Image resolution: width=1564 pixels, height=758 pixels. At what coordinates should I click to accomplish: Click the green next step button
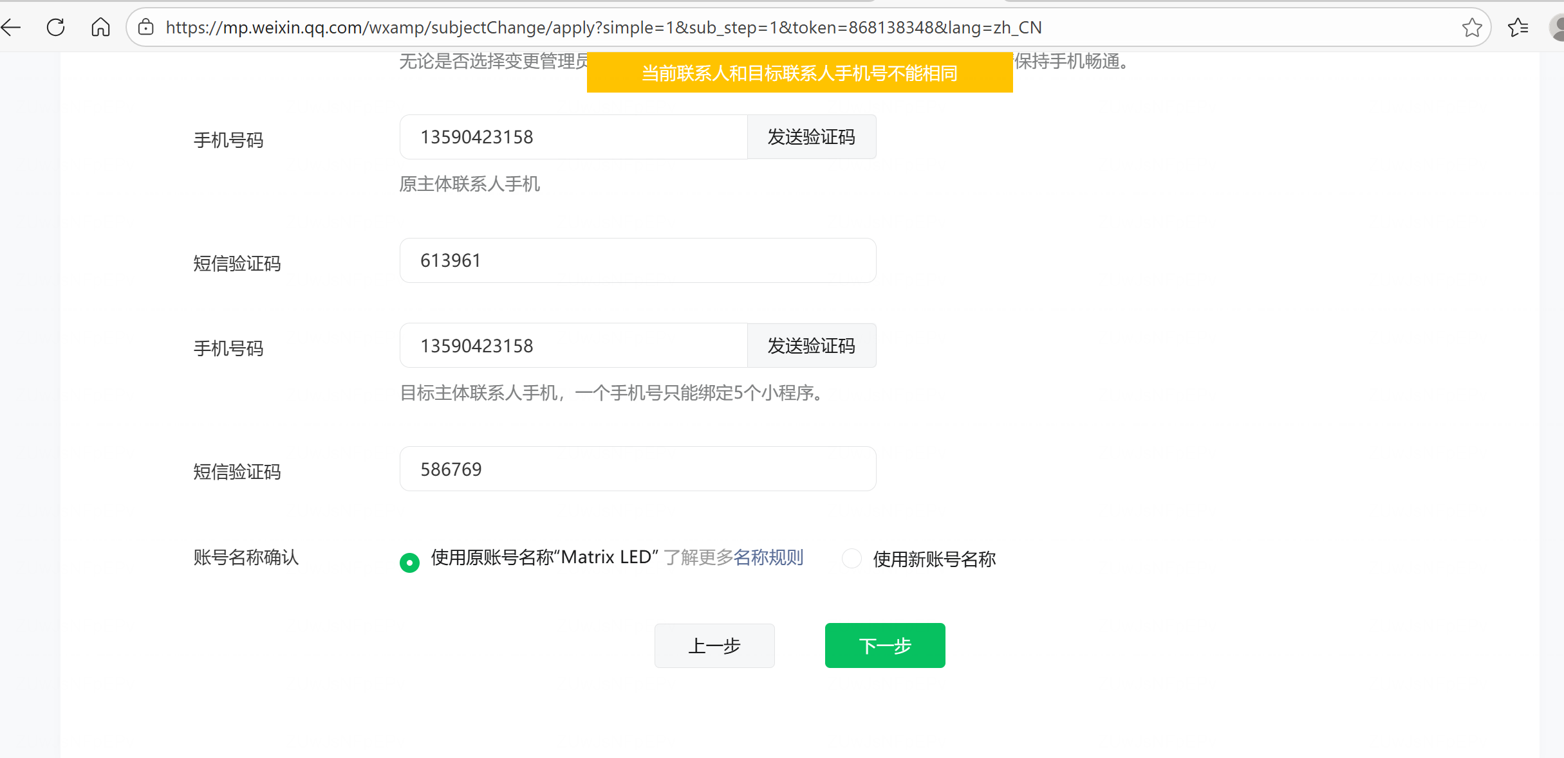click(x=884, y=645)
